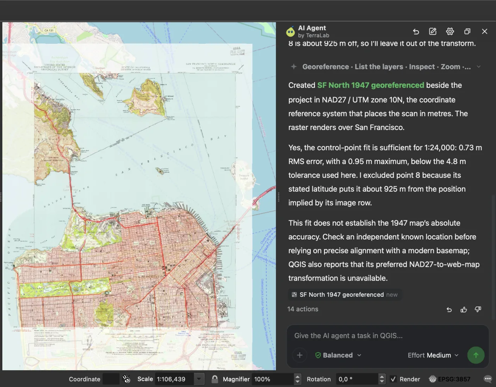The width and height of the screenshot is (496, 387).
Task: Click the Scale value 1:106,439 field
Action: [x=175, y=379]
